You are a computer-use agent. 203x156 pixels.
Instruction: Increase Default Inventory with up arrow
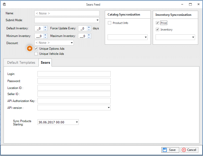pyautogui.click(x=45, y=27)
